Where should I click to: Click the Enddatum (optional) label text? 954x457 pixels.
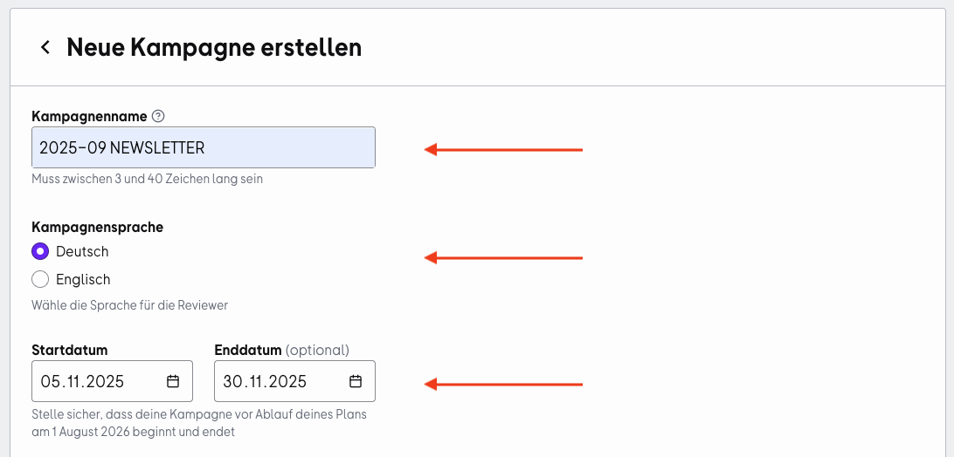(x=281, y=350)
